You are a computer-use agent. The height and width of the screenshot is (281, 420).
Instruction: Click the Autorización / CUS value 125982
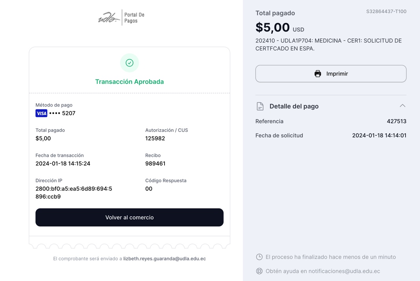(155, 139)
